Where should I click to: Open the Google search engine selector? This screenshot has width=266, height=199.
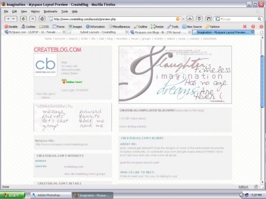[218, 19]
